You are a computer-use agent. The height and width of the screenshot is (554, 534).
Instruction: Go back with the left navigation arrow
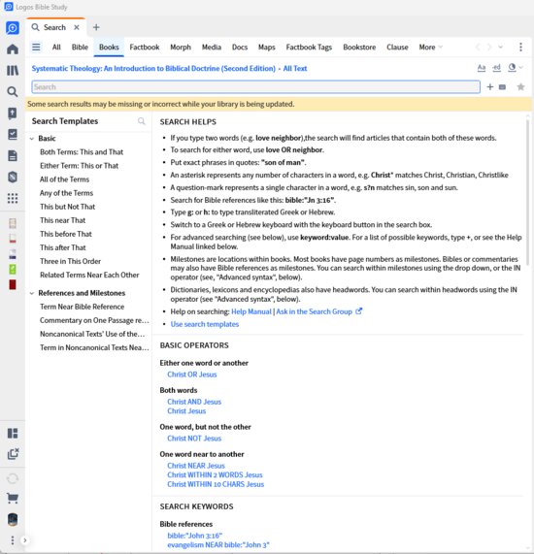pyautogui.click(x=478, y=47)
